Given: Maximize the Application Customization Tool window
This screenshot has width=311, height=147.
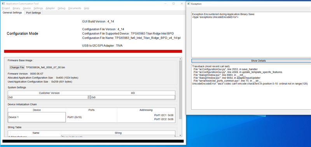Looking at the screenshot, I should coord(173,3).
